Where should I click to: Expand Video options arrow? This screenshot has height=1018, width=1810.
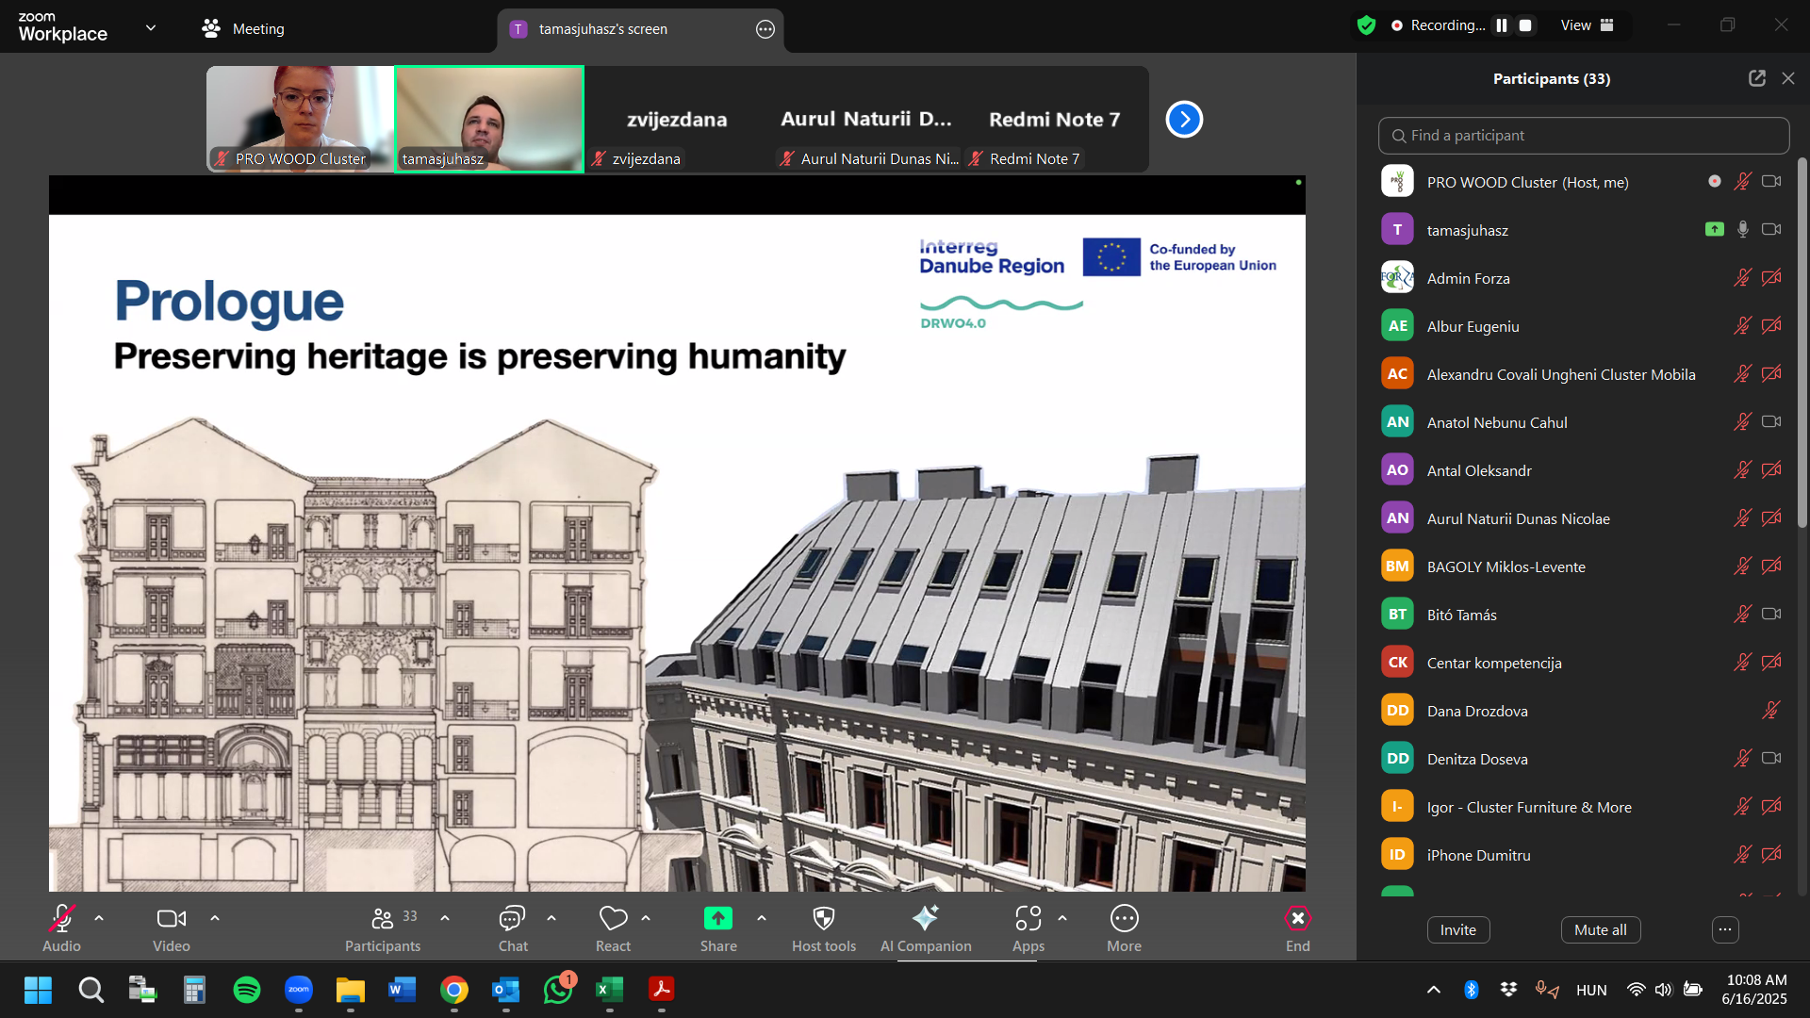pyautogui.click(x=215, y=917)
